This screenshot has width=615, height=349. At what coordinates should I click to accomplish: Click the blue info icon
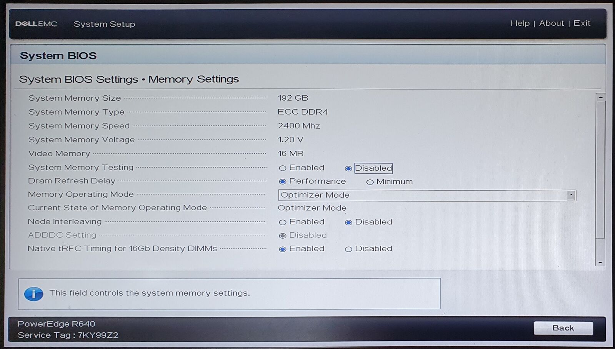tap(33, 294)
